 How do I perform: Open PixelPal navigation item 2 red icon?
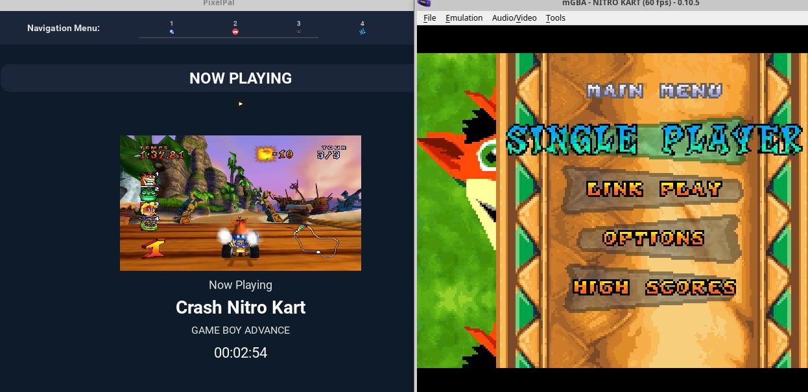pyautogui.click(x=235, y=30)
